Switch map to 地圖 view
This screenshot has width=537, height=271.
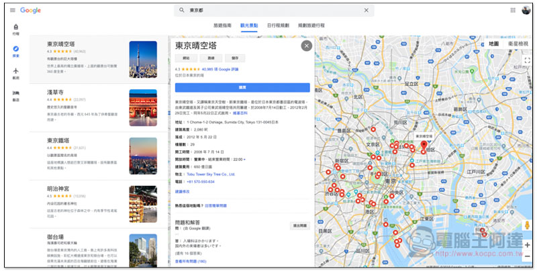tap(493, 44)
